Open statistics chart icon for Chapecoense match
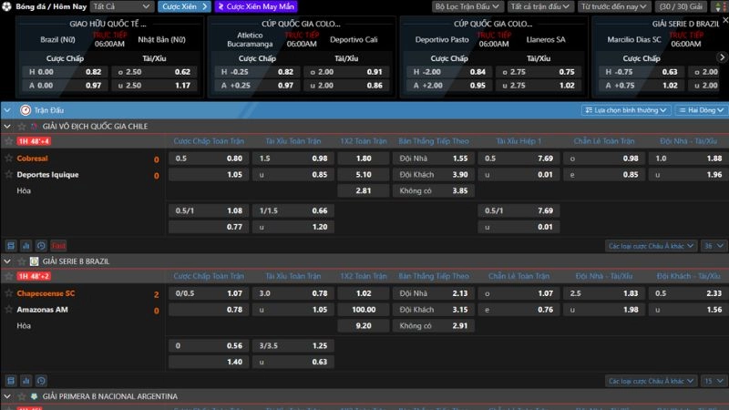729x410 pixels. coord(26,381)
